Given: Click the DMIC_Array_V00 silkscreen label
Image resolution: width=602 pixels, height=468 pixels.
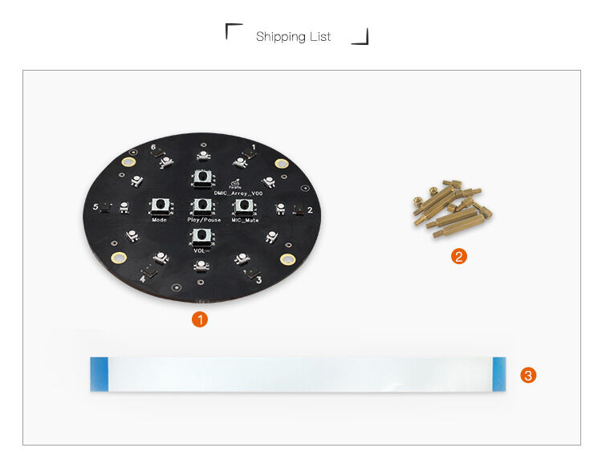Looking at the screenshot, I should (238, 193).
